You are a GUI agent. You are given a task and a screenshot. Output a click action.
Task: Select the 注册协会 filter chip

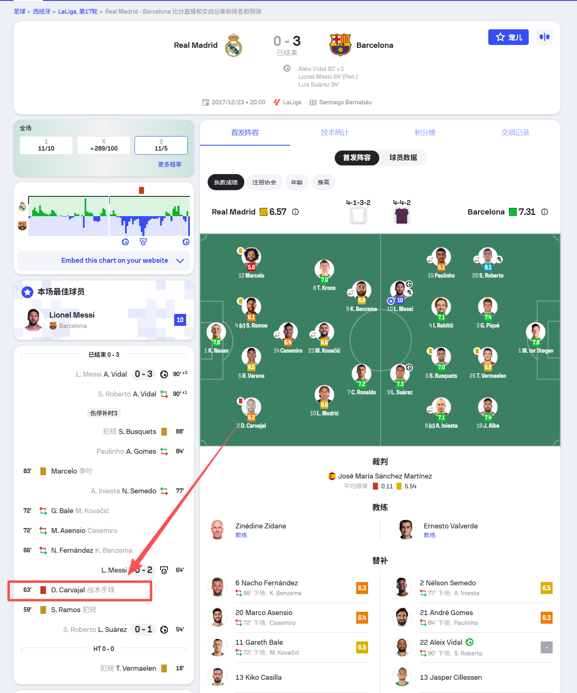click(x=265, y=182)
